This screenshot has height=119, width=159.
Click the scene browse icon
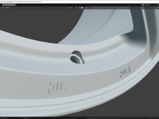(143, 5)
